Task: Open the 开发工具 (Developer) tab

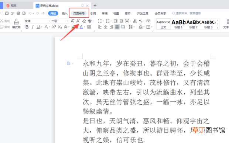Action: point(143,13)
